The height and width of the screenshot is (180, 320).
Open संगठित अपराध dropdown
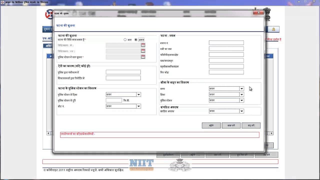pyautogui.click(x=241, y=111)
